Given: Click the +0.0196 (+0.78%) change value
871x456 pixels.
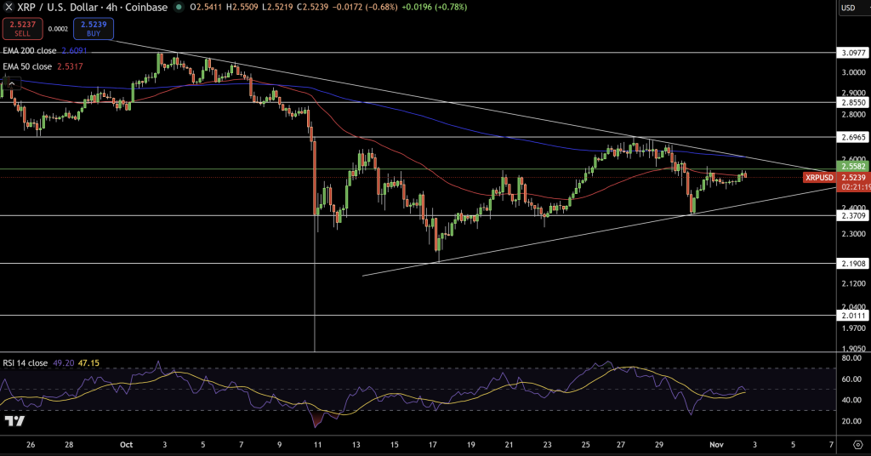Looking at the screenshot, I should [434, 7].
